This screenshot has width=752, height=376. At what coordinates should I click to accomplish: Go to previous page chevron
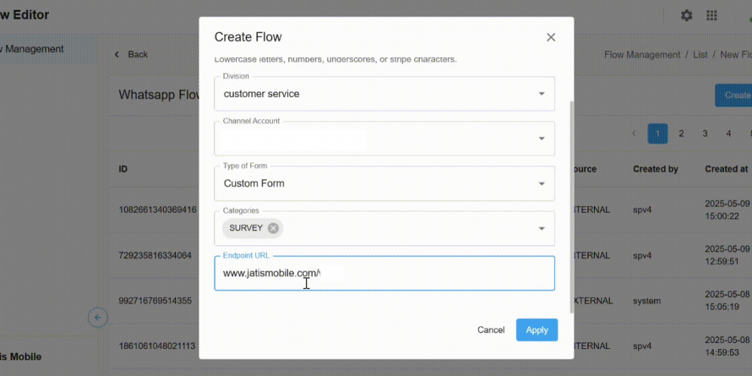tap(634, 134)
